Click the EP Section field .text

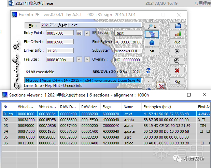pos(128,33)
